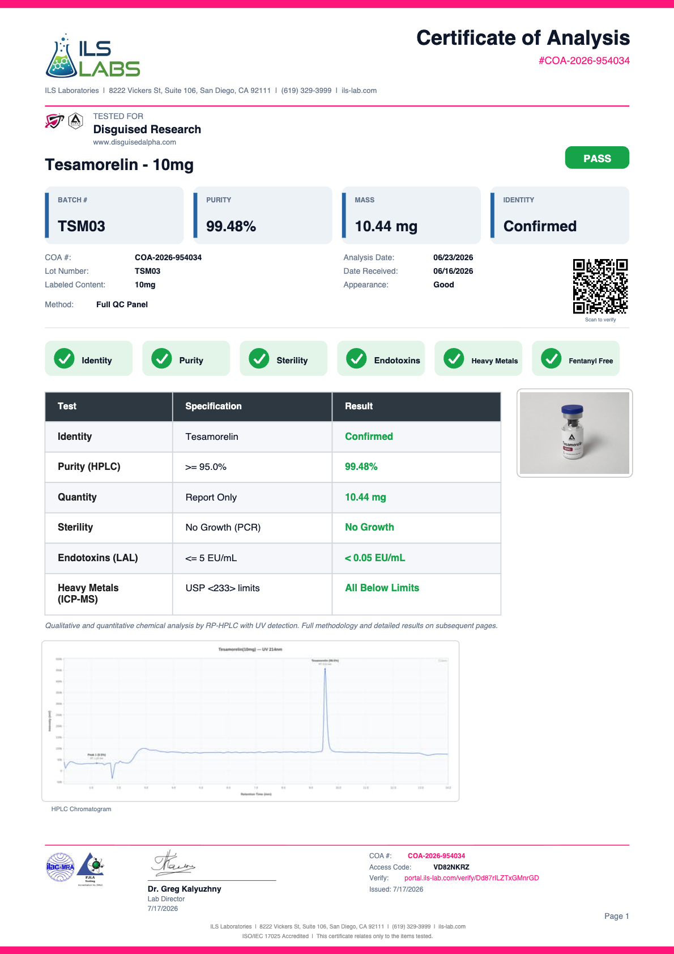Click the All Below Limits result
Viewport: 674px width, 954px height.
pos(382,588)
